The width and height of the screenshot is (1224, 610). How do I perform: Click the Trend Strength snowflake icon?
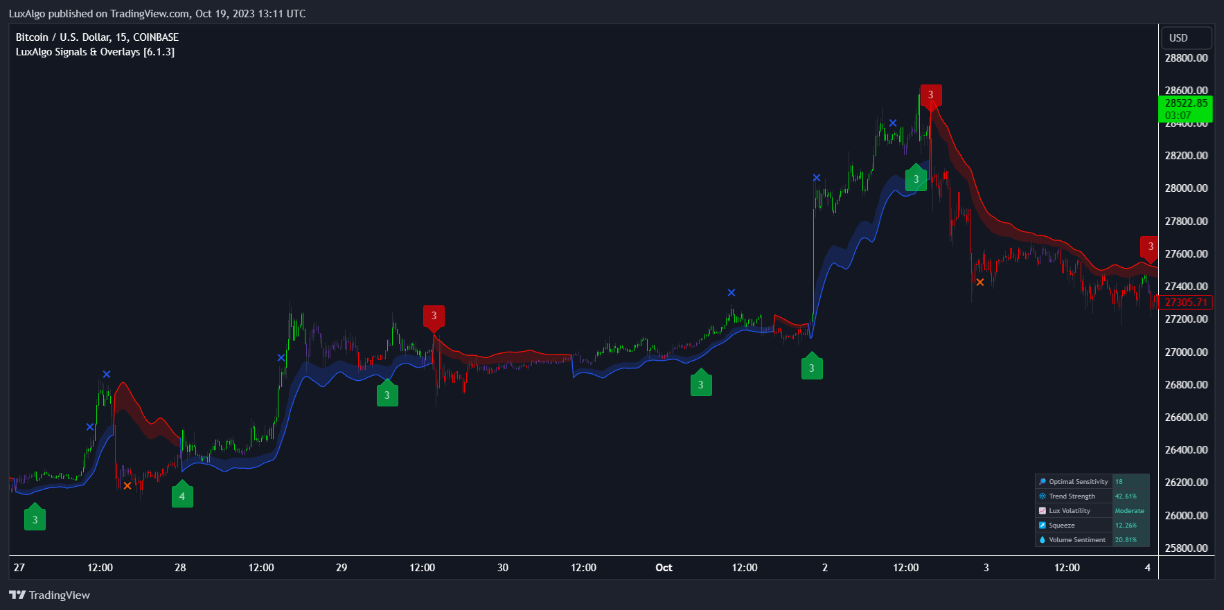pyautogui.click(x=1043, y=496)
